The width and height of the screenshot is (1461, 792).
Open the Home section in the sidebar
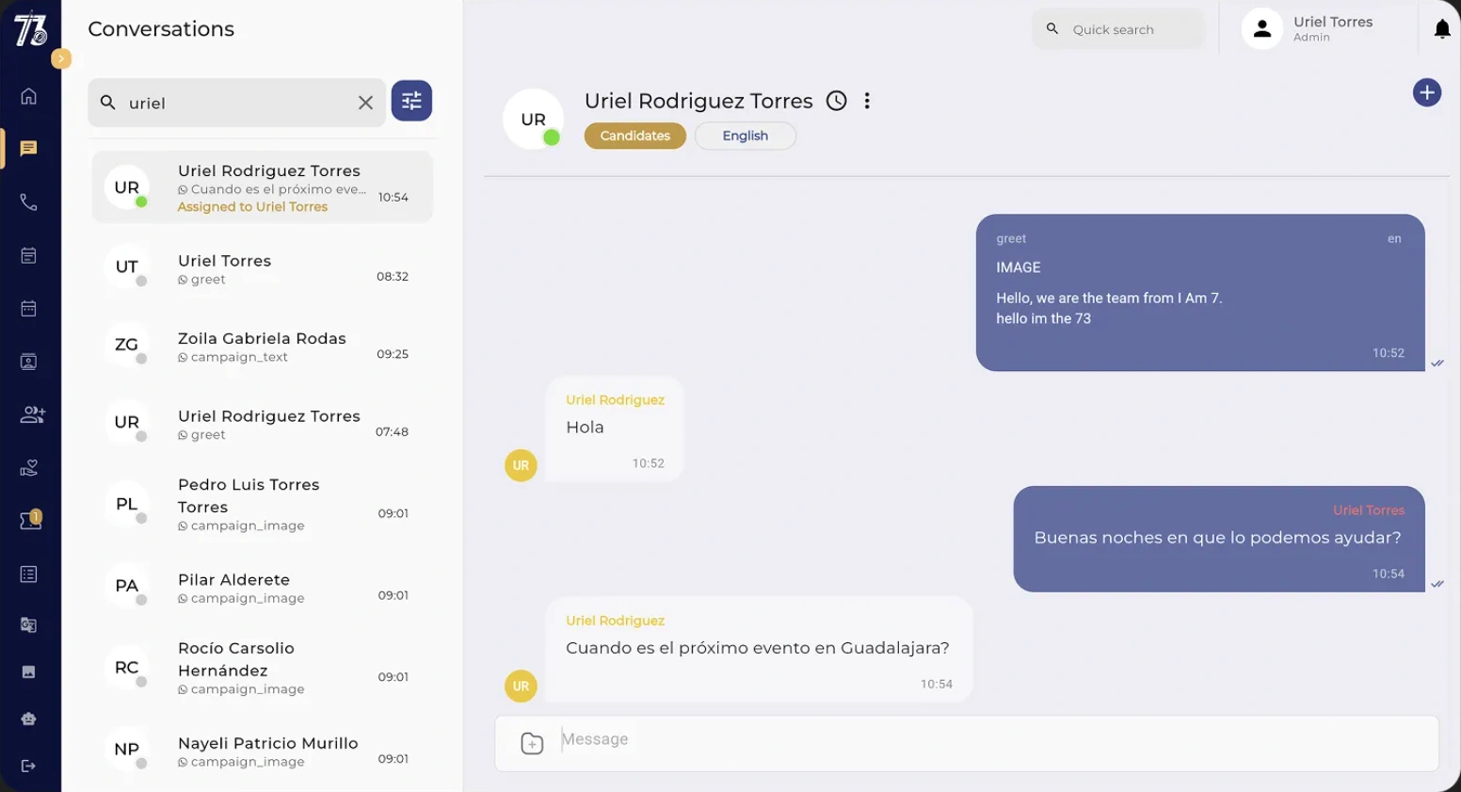tap(29, 95)
